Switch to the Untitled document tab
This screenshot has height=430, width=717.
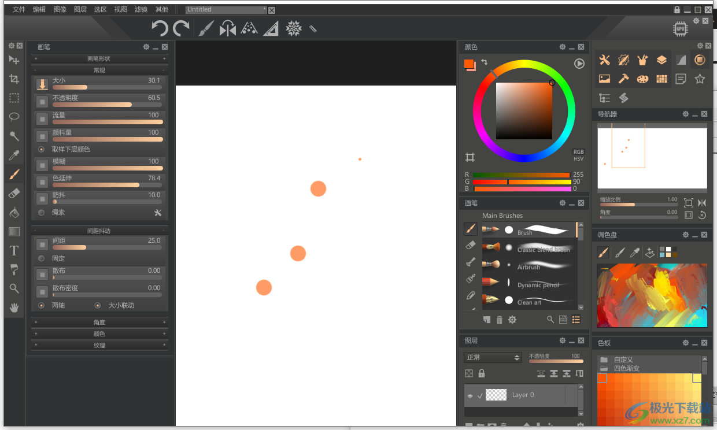(226, 10)
